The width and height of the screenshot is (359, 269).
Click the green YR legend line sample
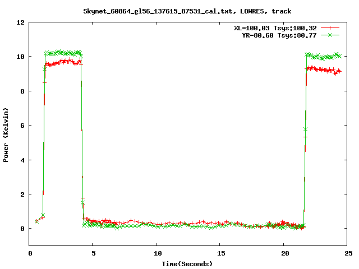330,35
